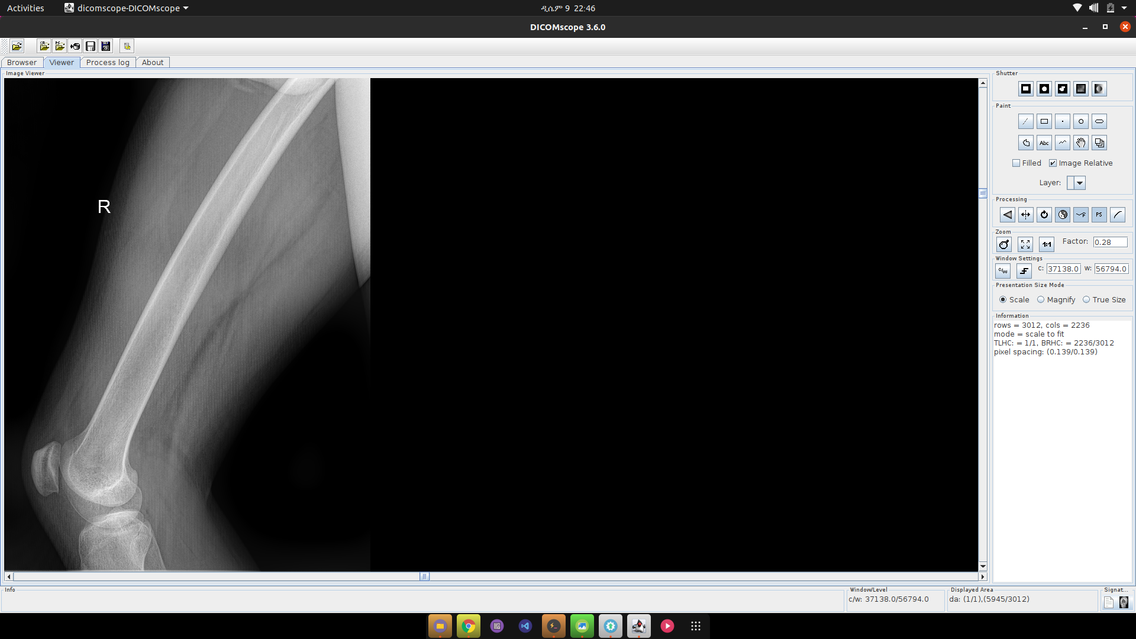This screenshot has width=1136, height=639.
Task: Click the black floppy disk save icon
Action: coord(91,46)
